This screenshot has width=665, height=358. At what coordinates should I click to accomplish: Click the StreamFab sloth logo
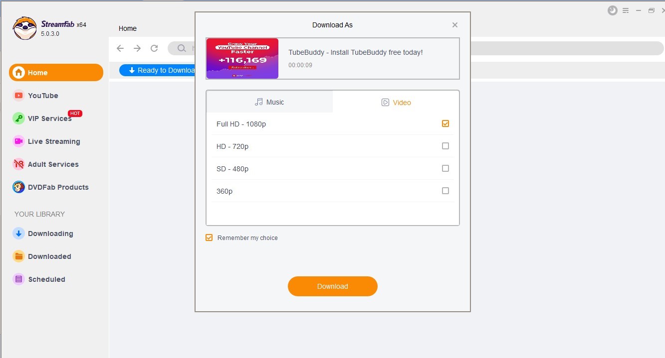point(24,28)
